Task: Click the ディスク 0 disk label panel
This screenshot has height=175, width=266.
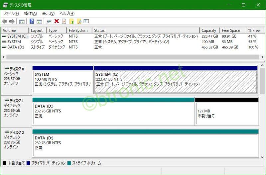Action: (16, 79)
